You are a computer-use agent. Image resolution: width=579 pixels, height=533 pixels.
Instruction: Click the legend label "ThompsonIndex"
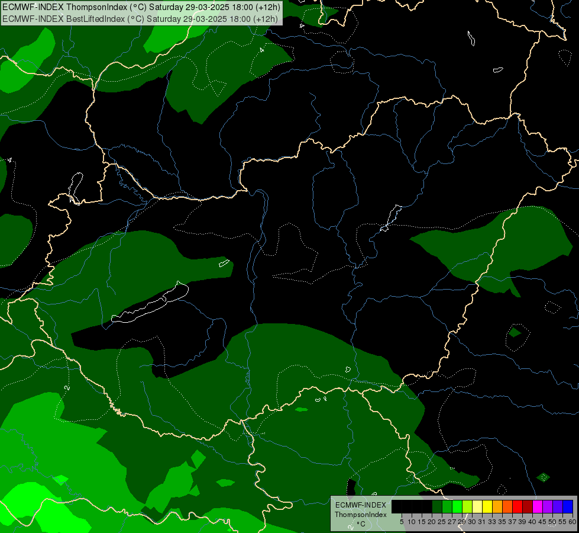pyautogui.click(x=361, y=515)
